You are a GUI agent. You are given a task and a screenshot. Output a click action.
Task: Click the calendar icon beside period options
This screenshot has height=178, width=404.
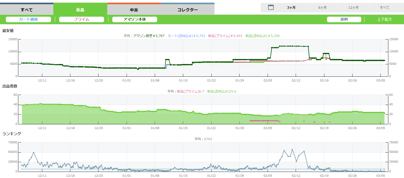[270, 7]
